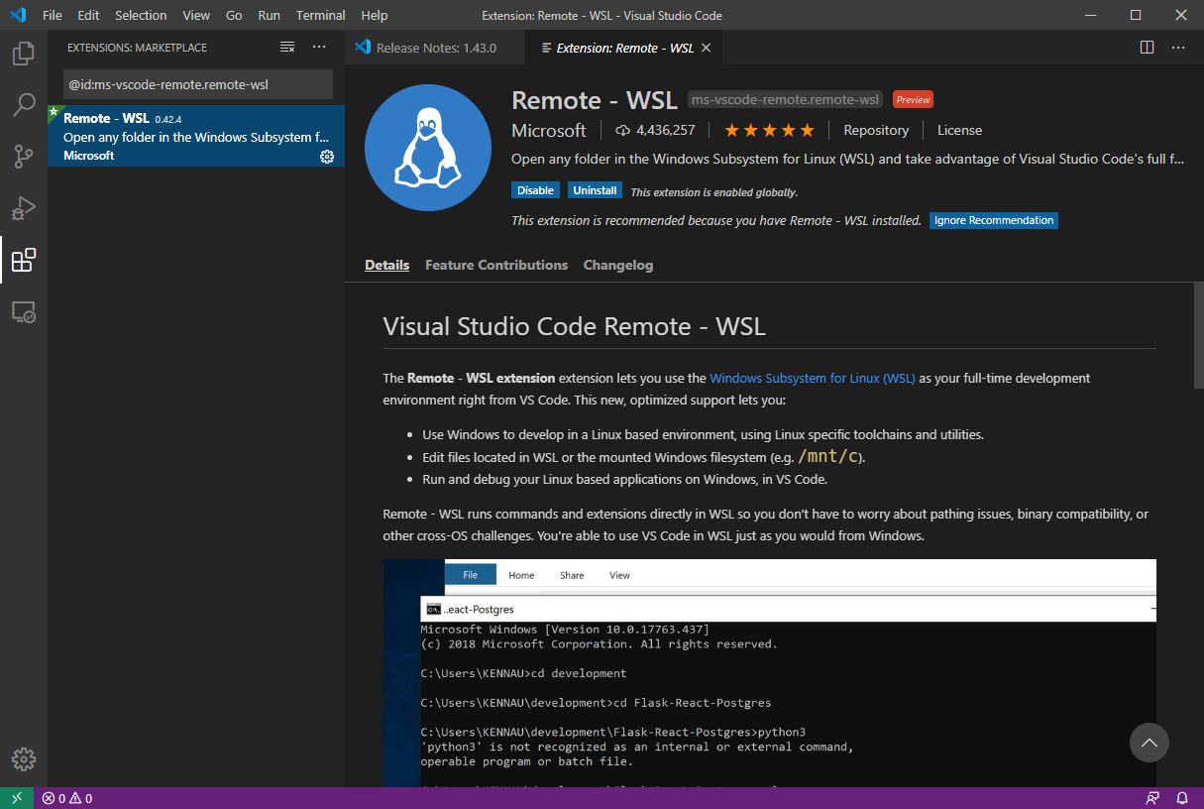The width and height of the screenshot is (1204, 809).
Task: Select Remote - WSL in the extensions list
Action: point(196,136)
